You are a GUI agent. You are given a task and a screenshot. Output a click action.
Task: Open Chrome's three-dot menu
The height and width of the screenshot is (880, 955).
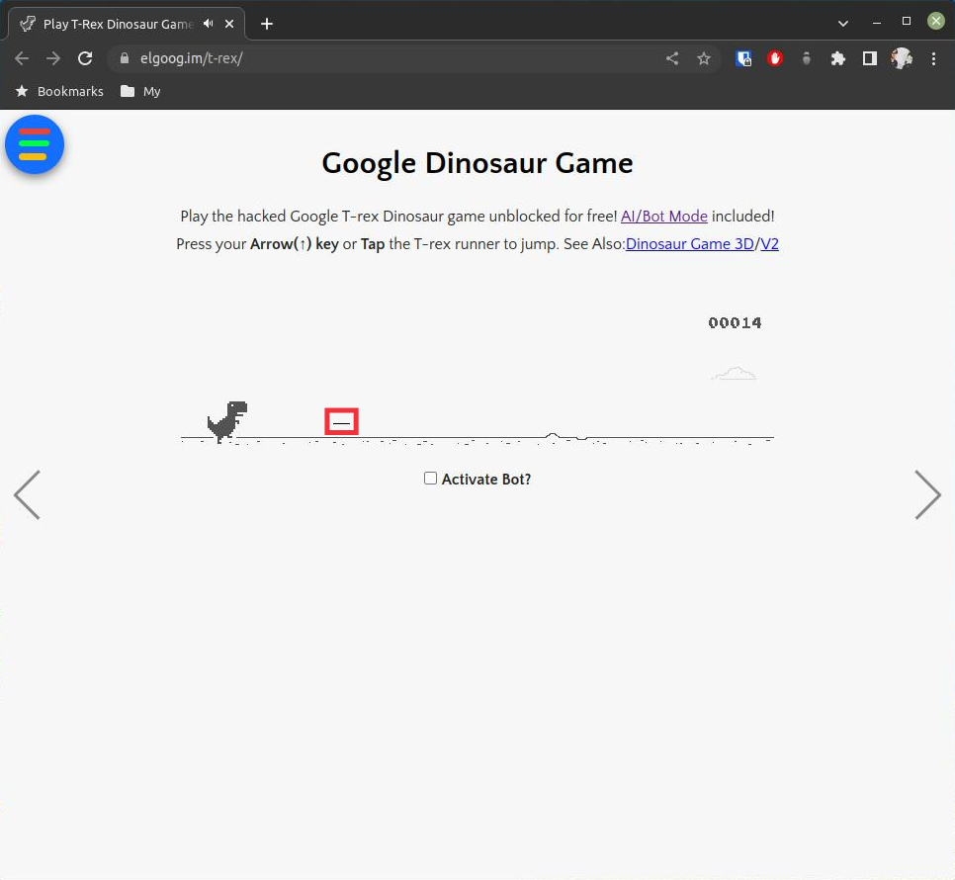tap(933, 58)
